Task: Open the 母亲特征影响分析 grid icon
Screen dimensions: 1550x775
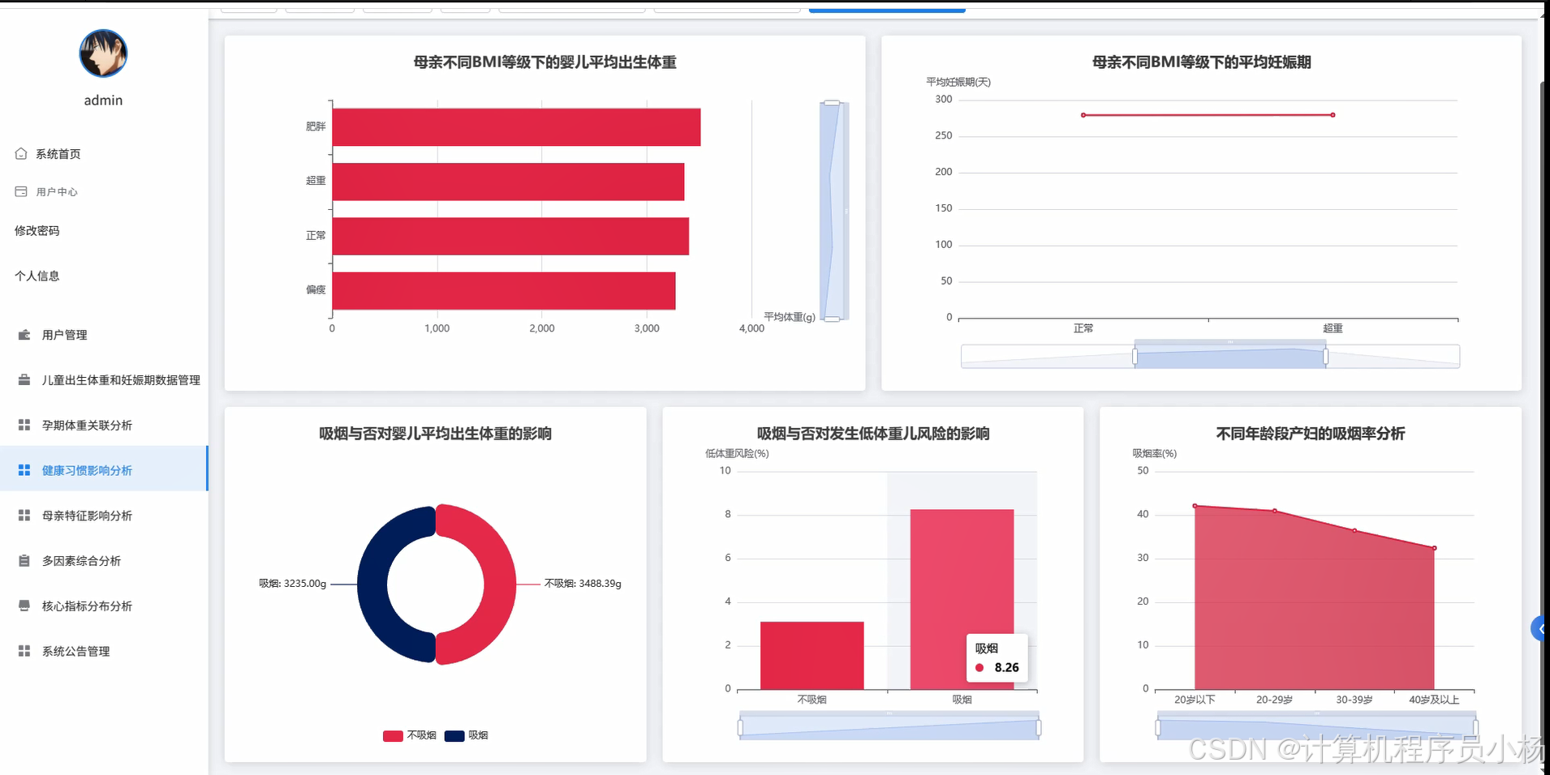Action: click(23, 515)
